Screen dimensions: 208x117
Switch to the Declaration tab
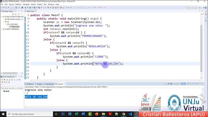49,84
